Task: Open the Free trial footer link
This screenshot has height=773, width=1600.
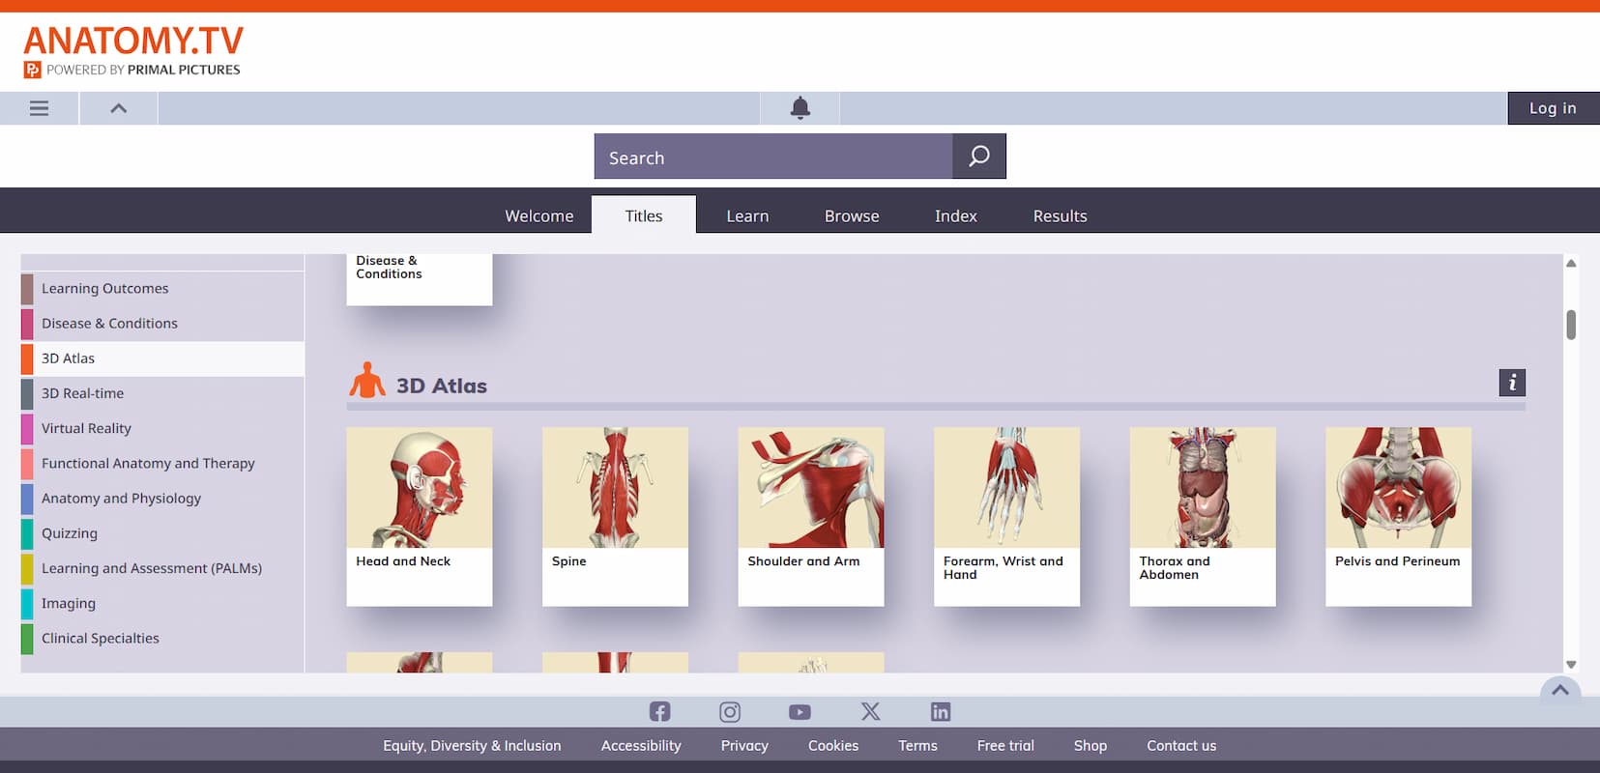Action: point(1004,746)
